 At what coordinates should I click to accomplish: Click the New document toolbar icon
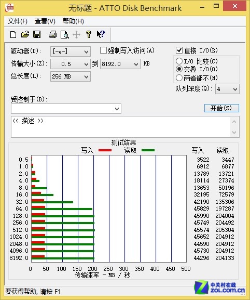[x=13, y=35]
